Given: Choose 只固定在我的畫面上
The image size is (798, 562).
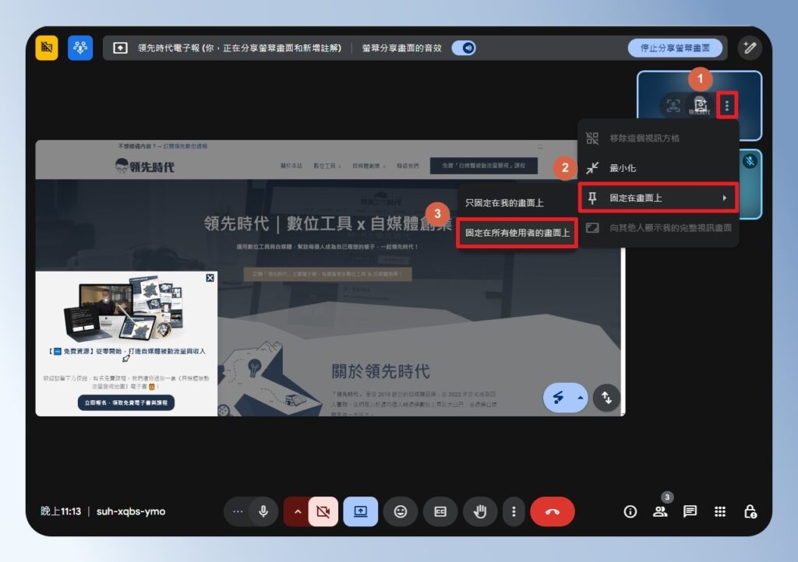Looking at the screenshot, I should coord(517,202).
